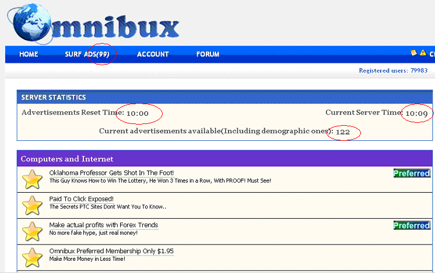Image resolution: width=435 pixels, height=273 pixels.
Task: Go to the HOME page
Action: point(29,54)
